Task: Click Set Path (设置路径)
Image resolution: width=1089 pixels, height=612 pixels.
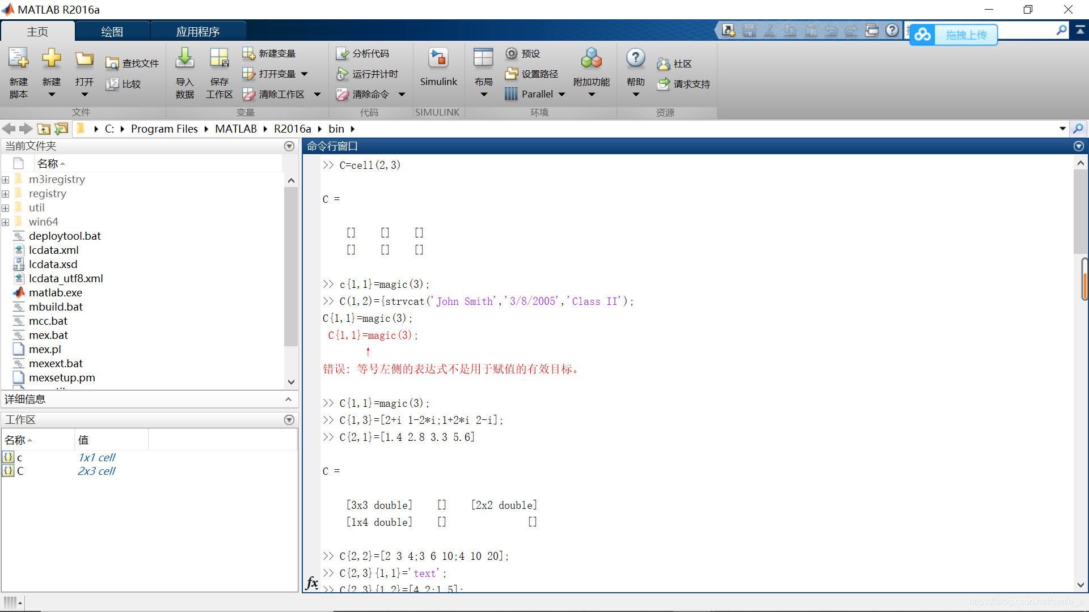Action: coord(531,74)
